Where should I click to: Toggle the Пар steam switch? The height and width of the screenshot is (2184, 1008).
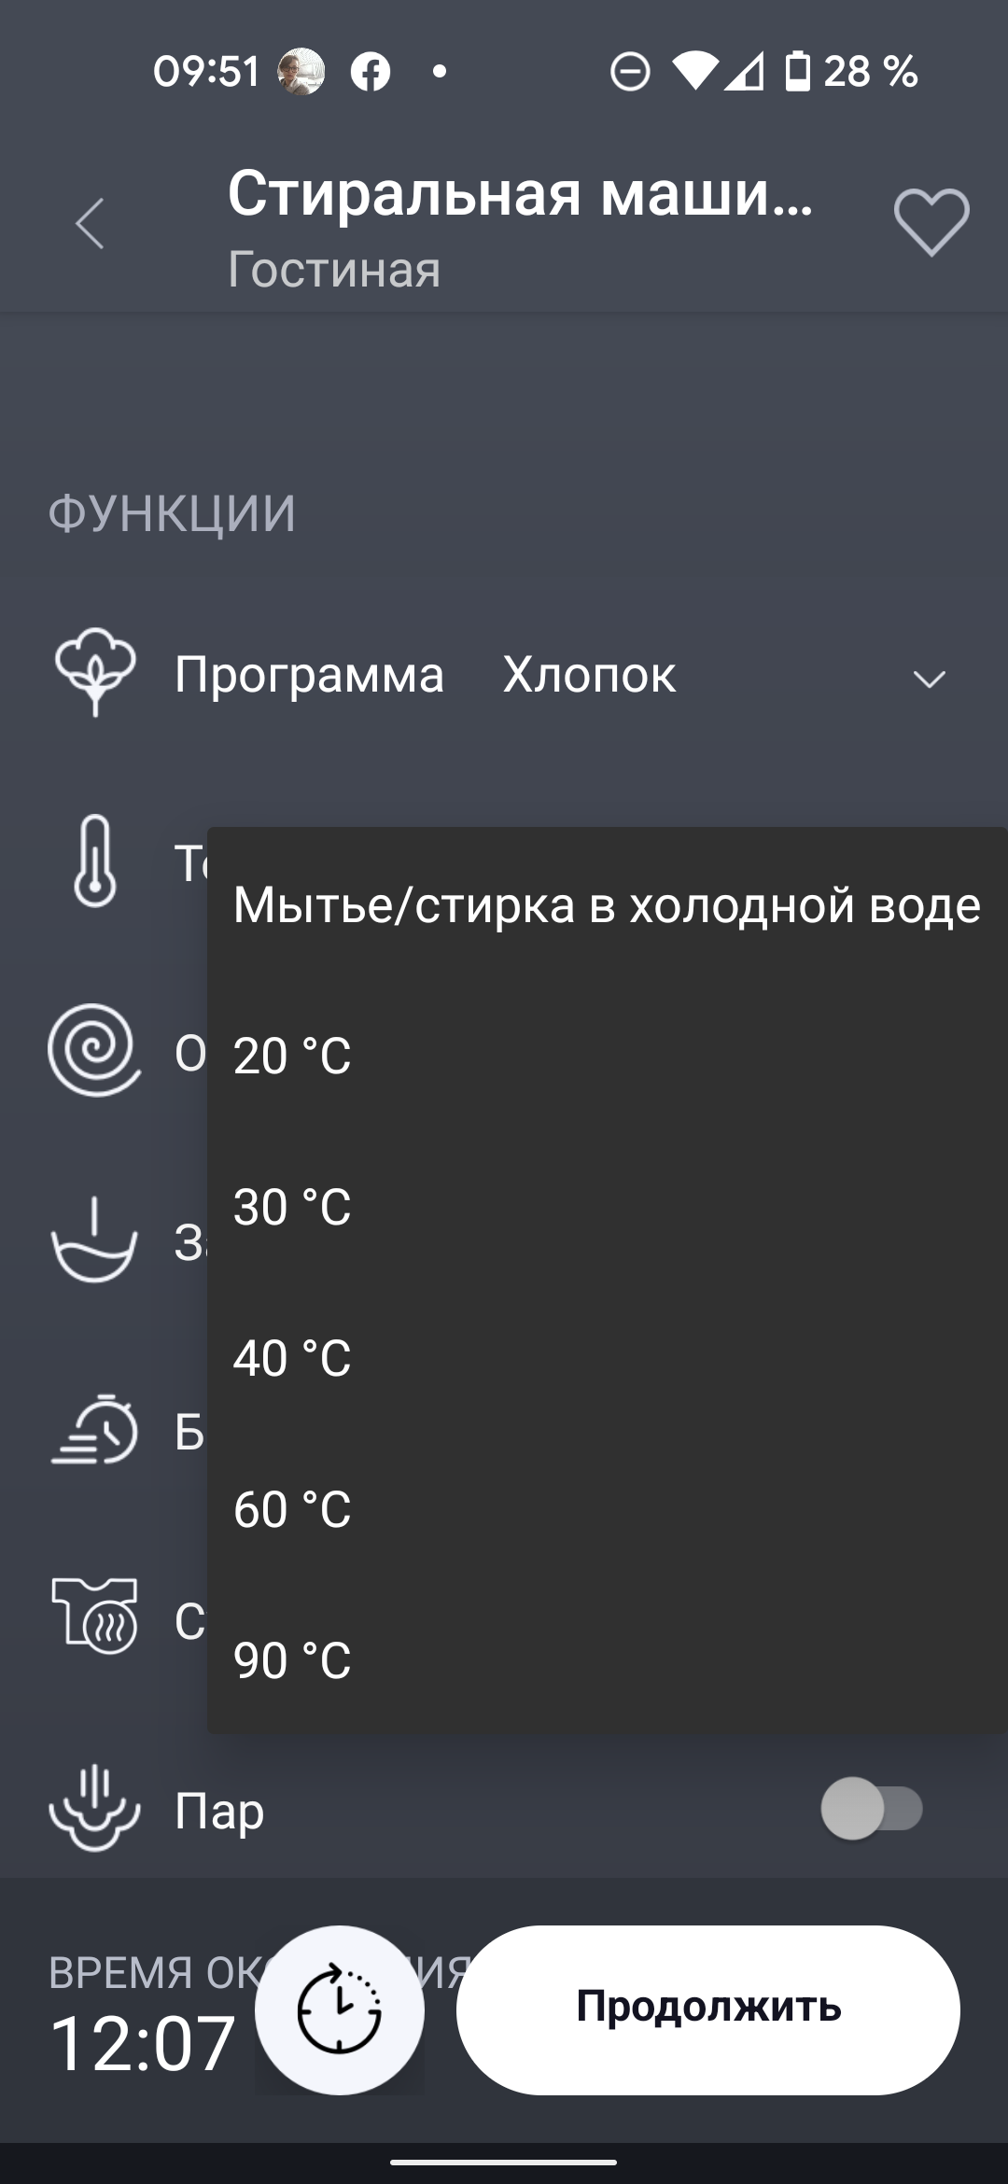[871, 1809]
